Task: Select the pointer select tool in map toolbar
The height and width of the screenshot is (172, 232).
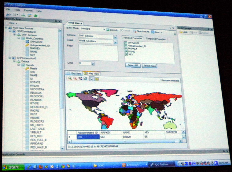Action: point(92,79)
